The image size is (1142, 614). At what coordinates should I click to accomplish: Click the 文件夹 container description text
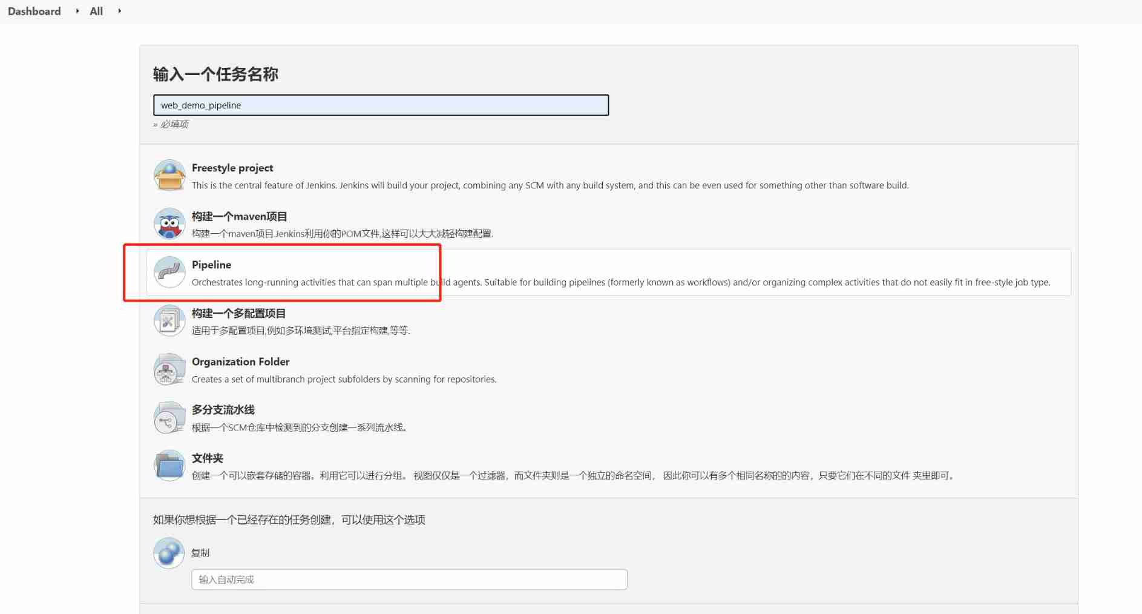[x=574, y=475]
